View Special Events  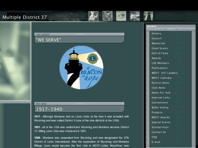161,122
